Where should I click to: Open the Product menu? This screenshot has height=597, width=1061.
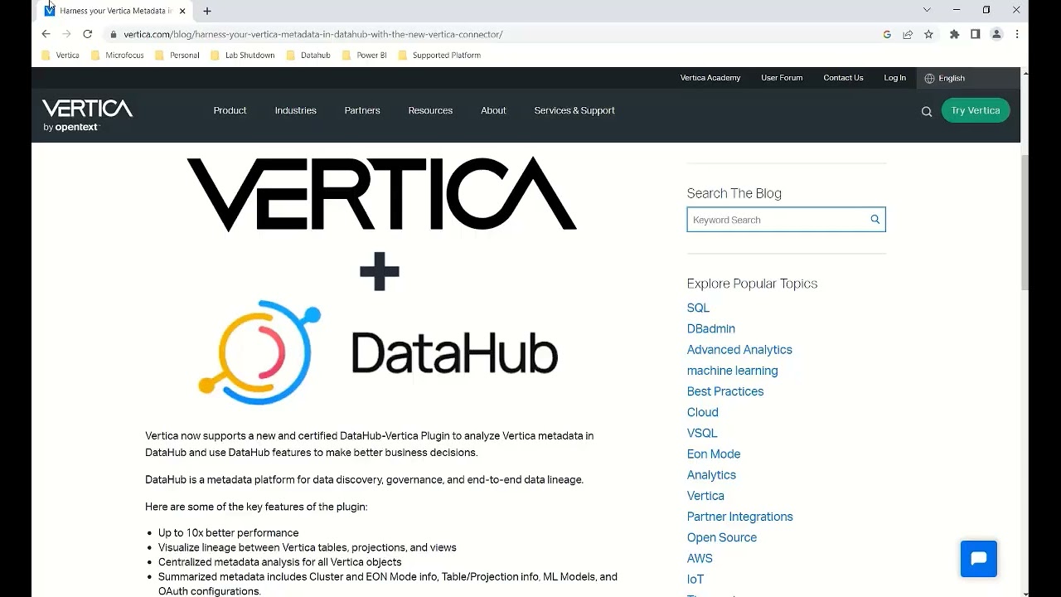(230, 110)
